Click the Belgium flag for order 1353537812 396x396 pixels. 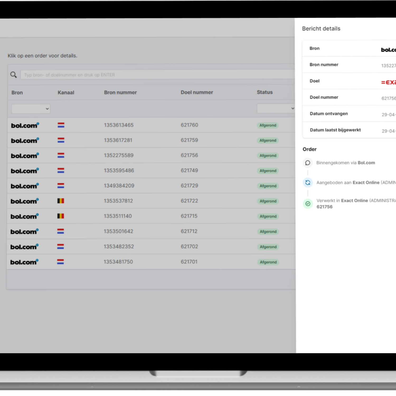coord(61,201)
